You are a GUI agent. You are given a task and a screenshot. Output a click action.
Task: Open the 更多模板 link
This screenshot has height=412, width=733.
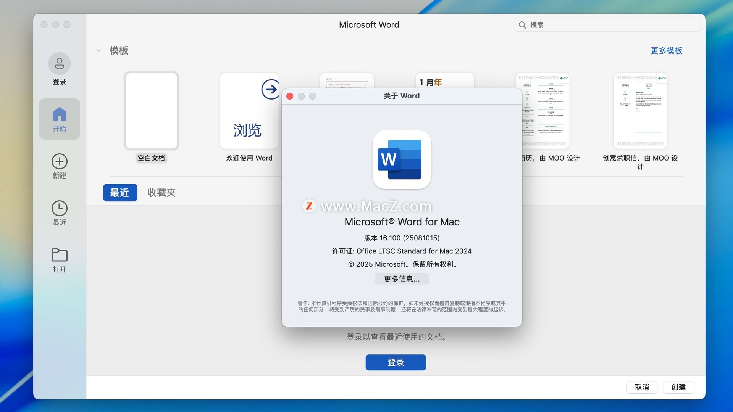pos(666,51)
